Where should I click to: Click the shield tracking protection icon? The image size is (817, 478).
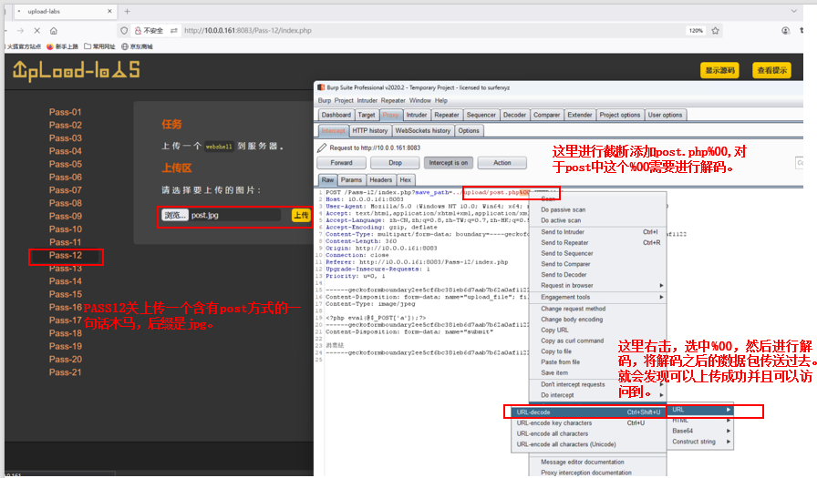tap(124, 31)
